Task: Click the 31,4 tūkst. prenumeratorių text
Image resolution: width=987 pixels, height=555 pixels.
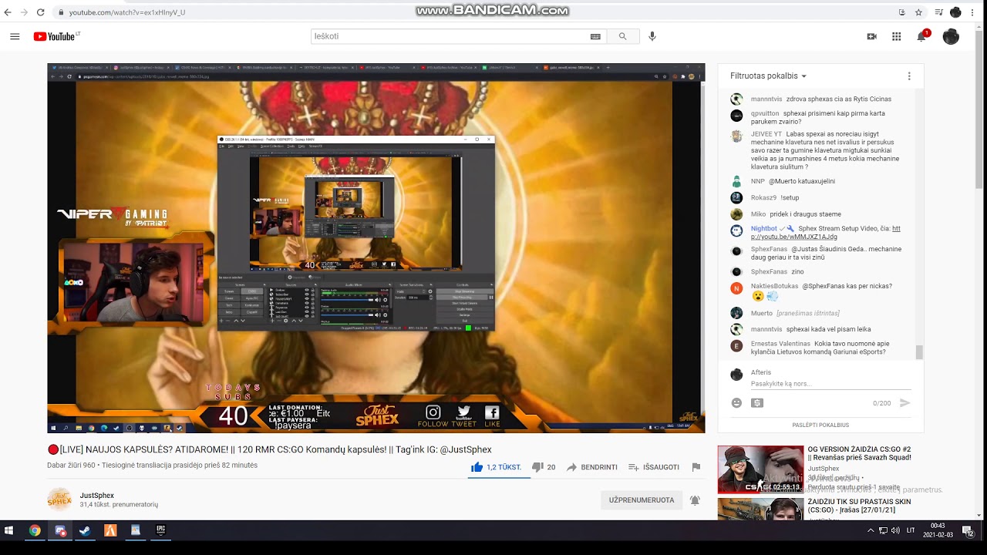Action: [x=119, y=505]
